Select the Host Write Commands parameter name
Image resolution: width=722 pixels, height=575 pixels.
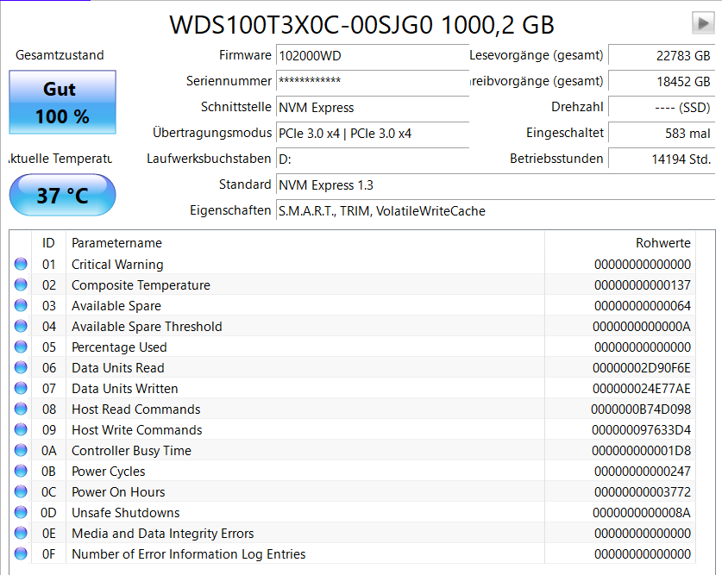pos(137,430)
